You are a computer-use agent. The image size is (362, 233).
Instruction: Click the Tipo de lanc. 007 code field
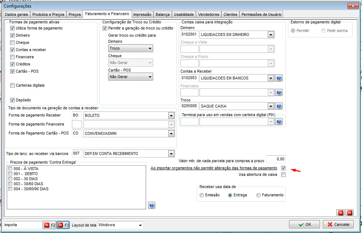(x=77, y=154)
